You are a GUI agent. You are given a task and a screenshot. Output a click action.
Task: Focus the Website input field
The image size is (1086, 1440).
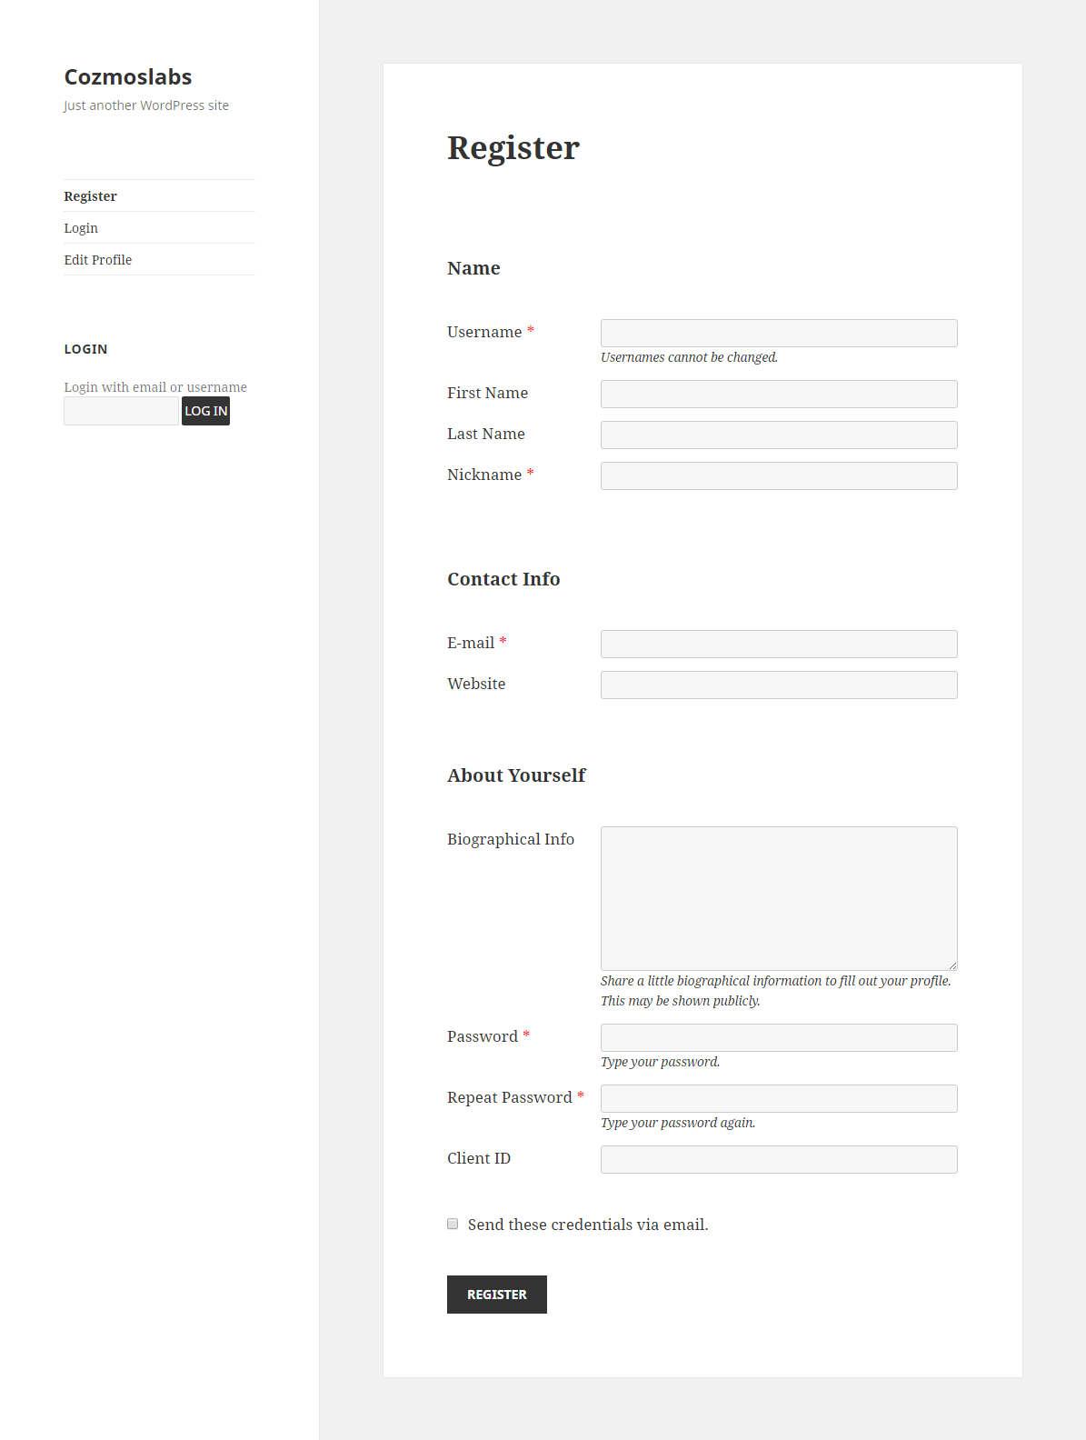point(779,685)
